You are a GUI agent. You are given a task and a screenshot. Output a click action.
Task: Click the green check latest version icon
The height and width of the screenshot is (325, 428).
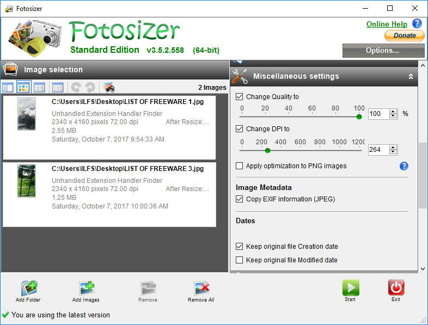[5, 315]
